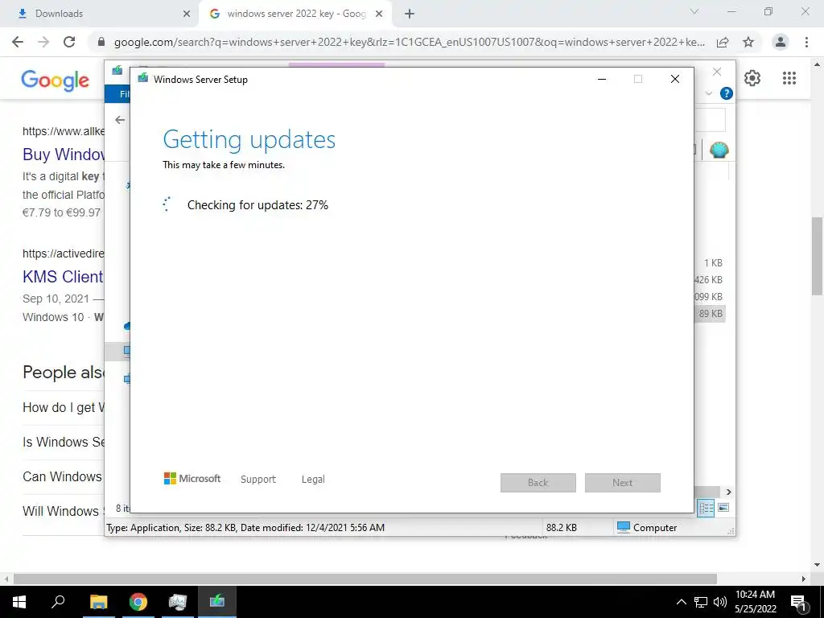Viewport: 824px width, 618px height.
Task: Click the browser horizontal scrollbar
Action: [x=365, y=579]
